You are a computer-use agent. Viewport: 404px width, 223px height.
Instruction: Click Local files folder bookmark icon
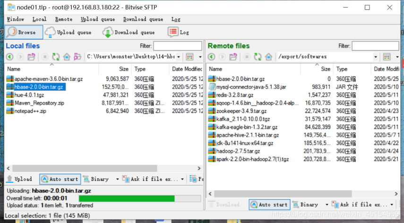pyautogui.click(x=77, y=57)
